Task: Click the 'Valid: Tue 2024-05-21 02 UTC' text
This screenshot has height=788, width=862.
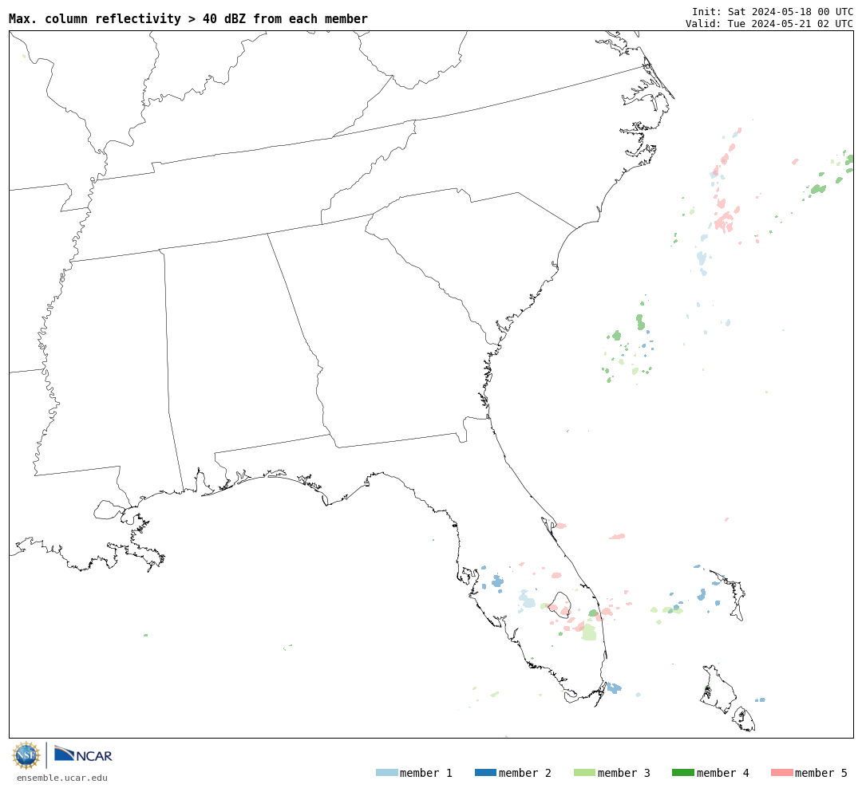Action: (769, 24)
